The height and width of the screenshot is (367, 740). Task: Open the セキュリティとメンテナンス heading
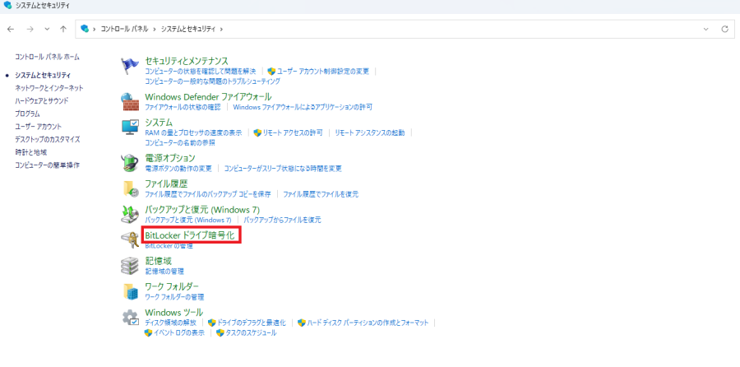click(187, 61)
